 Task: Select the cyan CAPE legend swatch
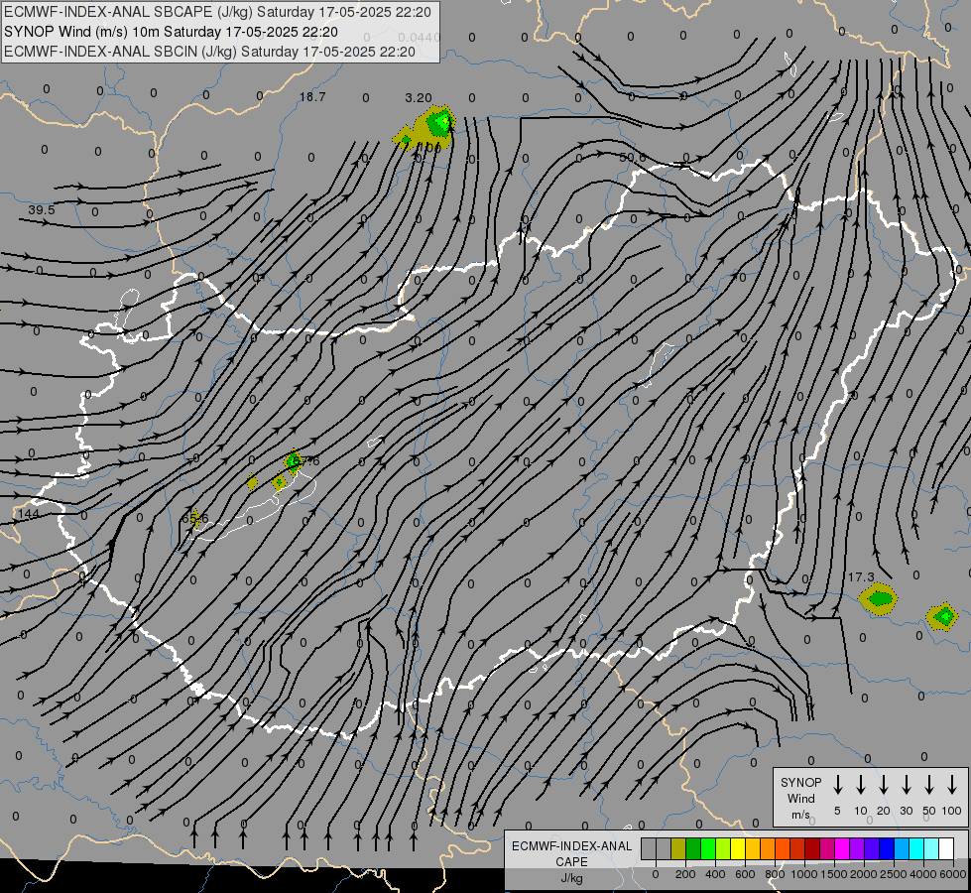click(x=915, y=848)
